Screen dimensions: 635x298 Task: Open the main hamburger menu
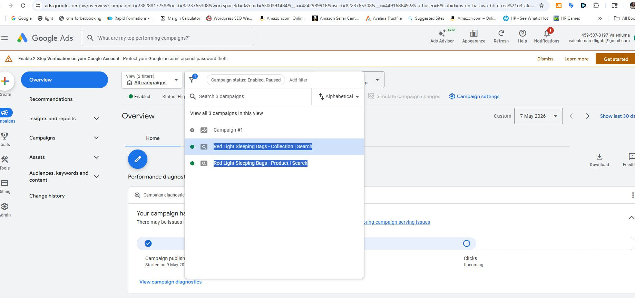pos(4,38)
